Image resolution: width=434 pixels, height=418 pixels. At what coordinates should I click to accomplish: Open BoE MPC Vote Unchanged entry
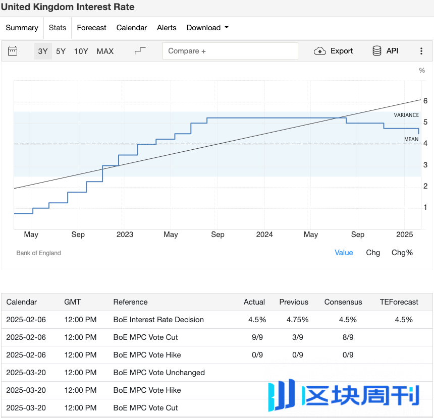pyautogui.click(x=217, y=373)
